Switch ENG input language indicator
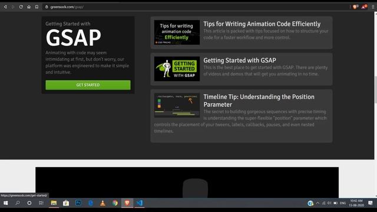Viewport: 377px width, 212px height. tap(343, 203)
